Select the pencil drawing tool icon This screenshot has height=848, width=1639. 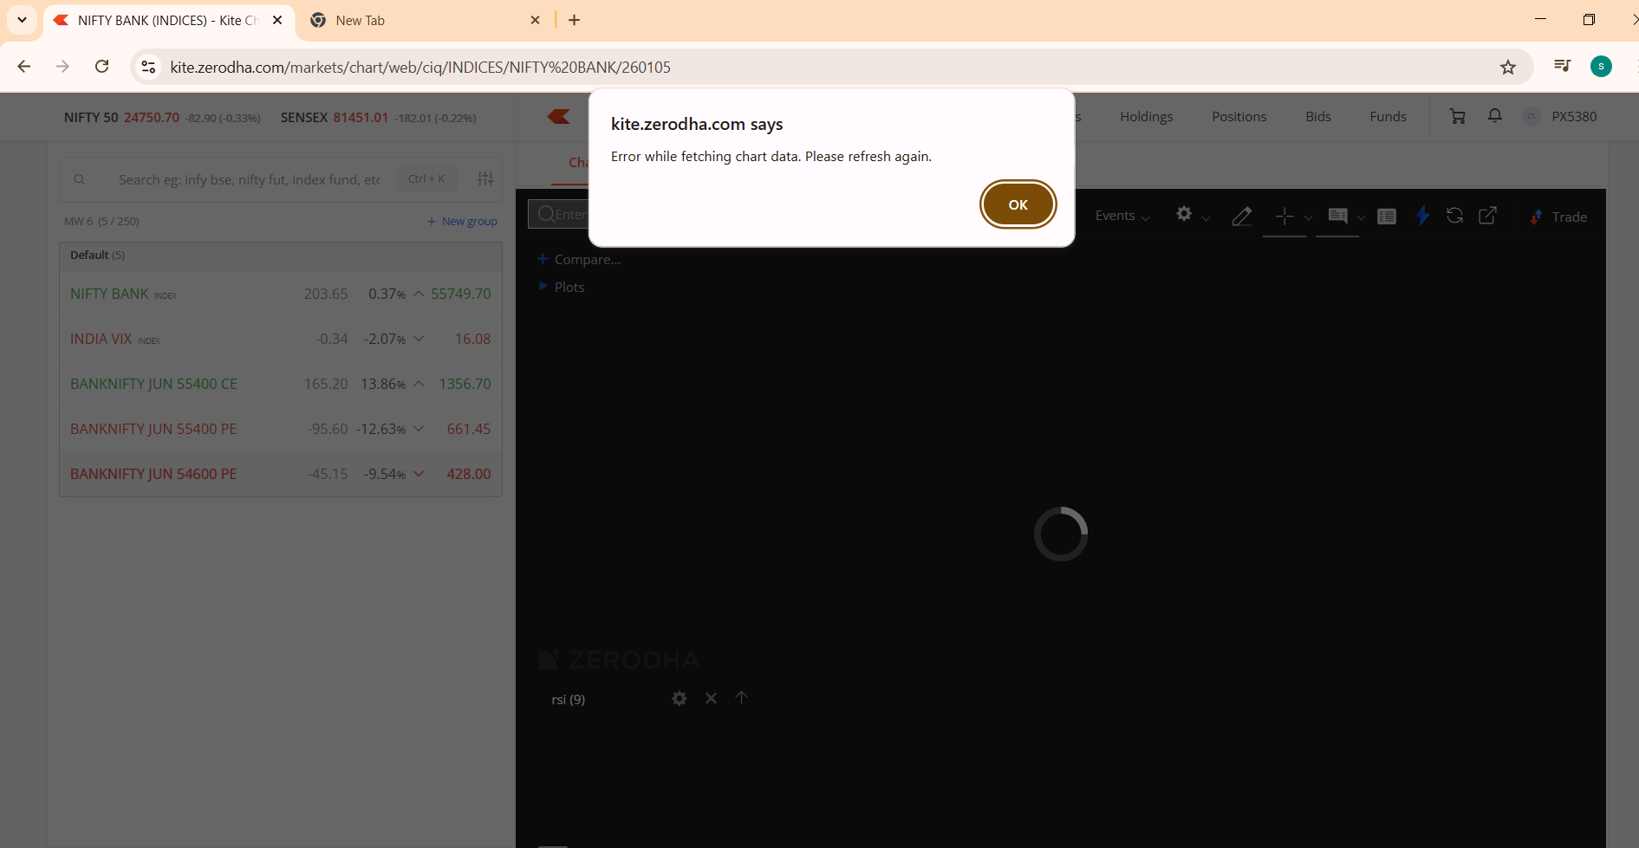point(1241,216)
